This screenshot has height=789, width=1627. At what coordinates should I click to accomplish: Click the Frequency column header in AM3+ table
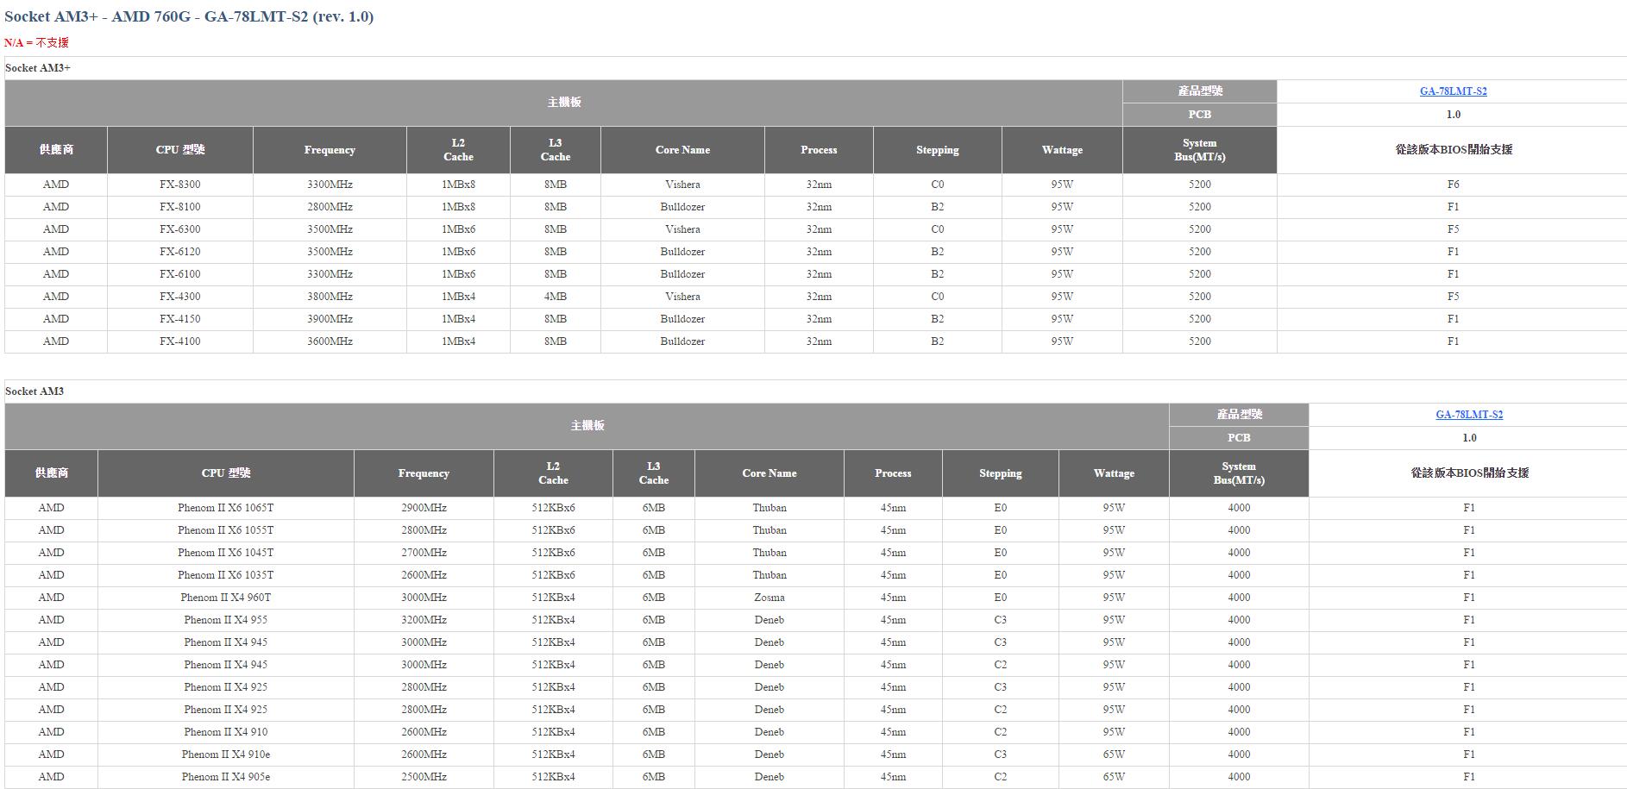[330, 150]
